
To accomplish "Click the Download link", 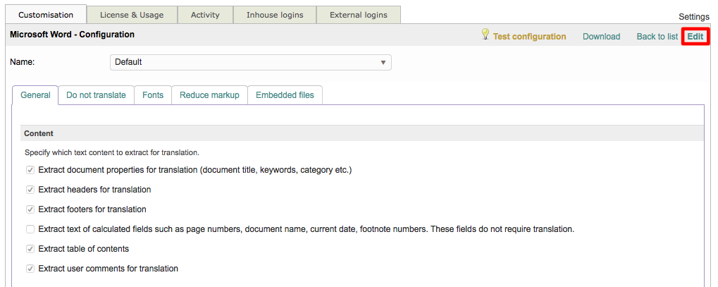I will [601, 37].
